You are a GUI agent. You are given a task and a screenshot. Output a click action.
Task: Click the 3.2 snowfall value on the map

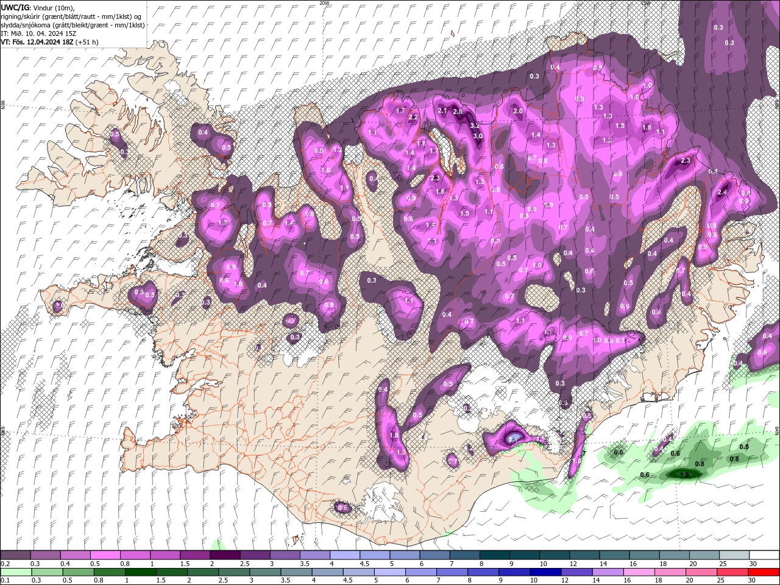pos(475,125)
